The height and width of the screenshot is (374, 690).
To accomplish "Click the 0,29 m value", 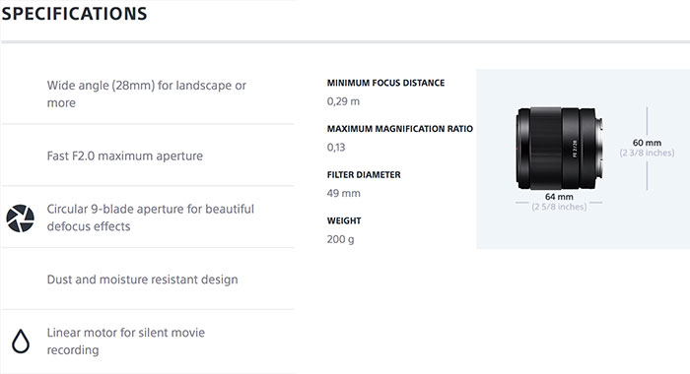I will point(343,101).
